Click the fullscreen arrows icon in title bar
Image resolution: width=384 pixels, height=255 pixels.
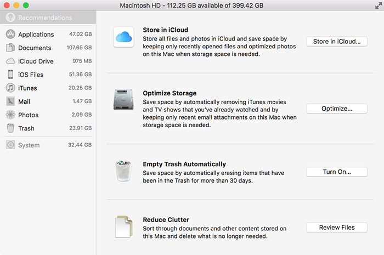tap(379, 5)
